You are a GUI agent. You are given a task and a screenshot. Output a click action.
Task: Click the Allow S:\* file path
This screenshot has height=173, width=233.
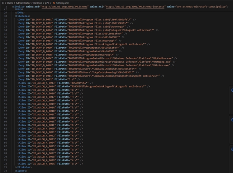pos(75,139)
